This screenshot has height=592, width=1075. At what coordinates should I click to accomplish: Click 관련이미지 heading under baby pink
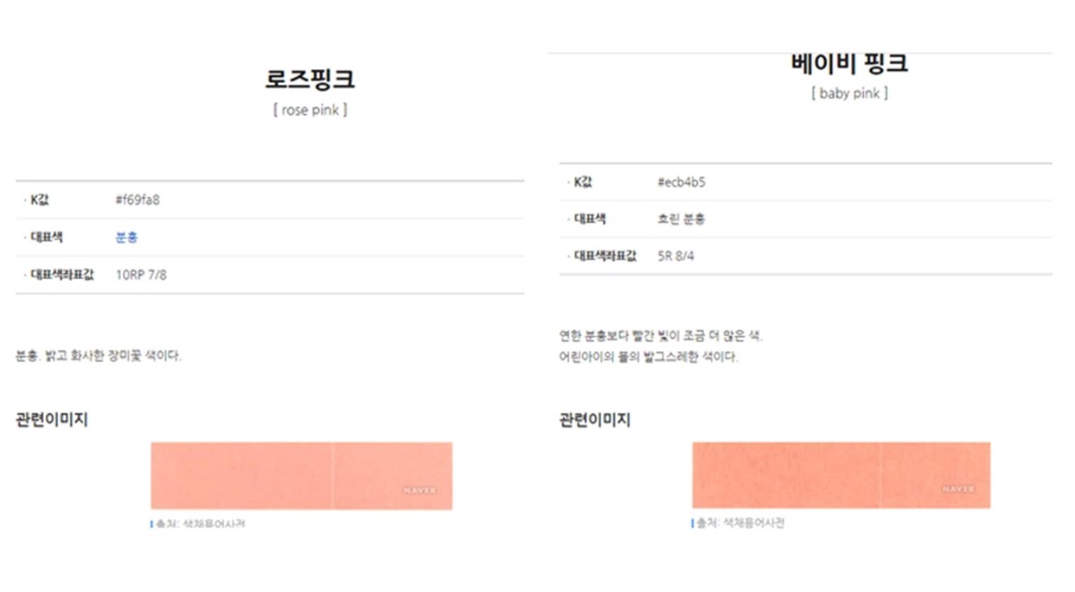[595, 421]
